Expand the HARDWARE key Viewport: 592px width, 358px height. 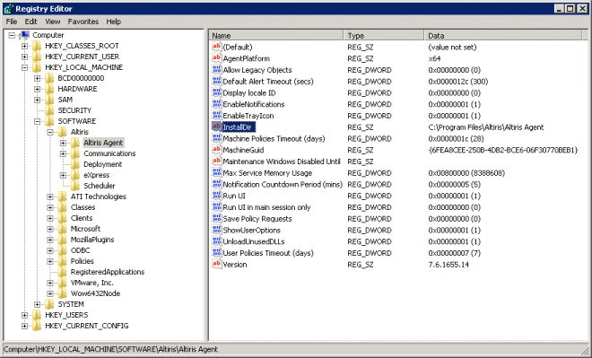tap(37, 89)
